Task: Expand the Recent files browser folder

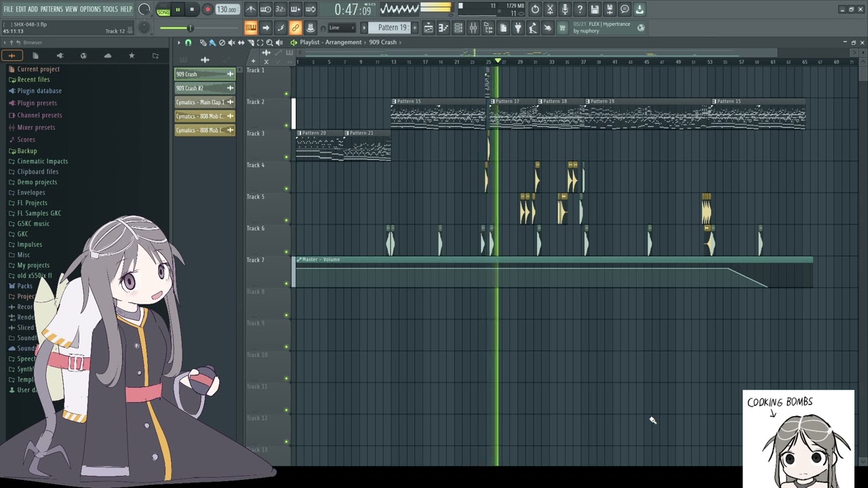Action: pos(33,79)
